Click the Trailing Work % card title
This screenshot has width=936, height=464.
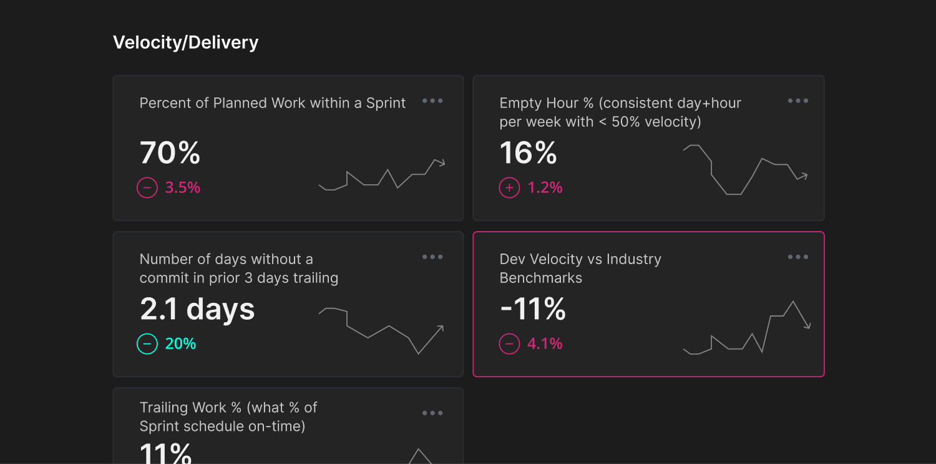[x=228, y=417]
